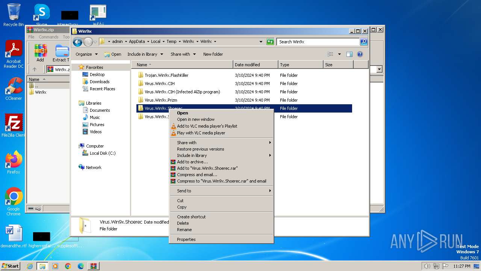Screen dimensions: 481x271
Task: Click the green refresh button beside the address bar
Action: (x=270, y=42)
